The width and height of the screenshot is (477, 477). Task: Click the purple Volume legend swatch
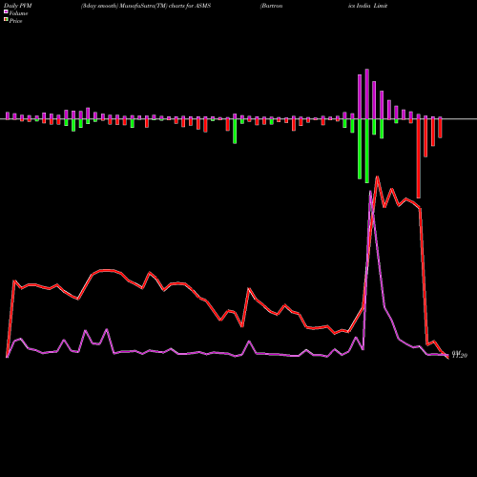click(6, 12)
